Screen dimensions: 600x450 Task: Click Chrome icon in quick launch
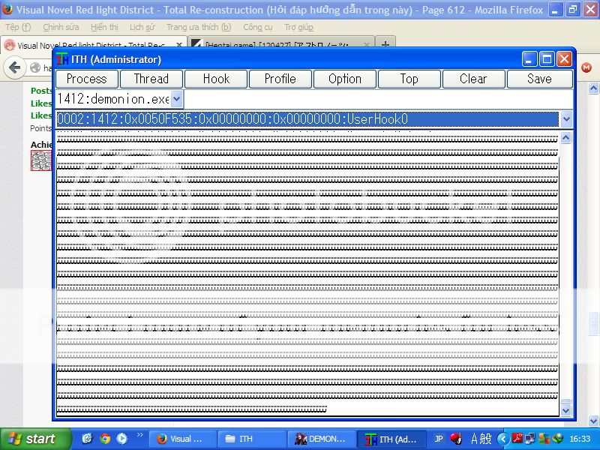pyautogui.click(x=105, y=439)
